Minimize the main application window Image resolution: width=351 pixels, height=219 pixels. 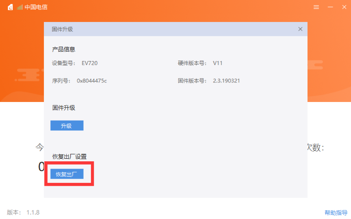330,7
